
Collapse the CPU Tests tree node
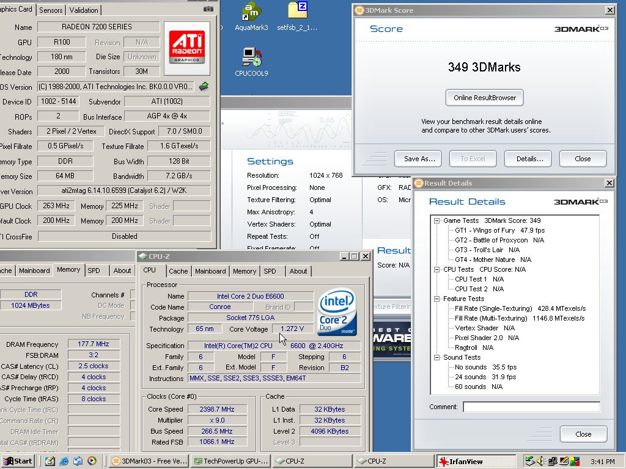(436, 269)
